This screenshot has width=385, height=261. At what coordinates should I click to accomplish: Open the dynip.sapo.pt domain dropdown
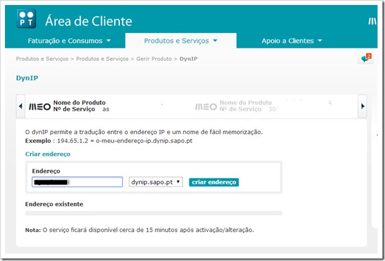click(156, 182)
